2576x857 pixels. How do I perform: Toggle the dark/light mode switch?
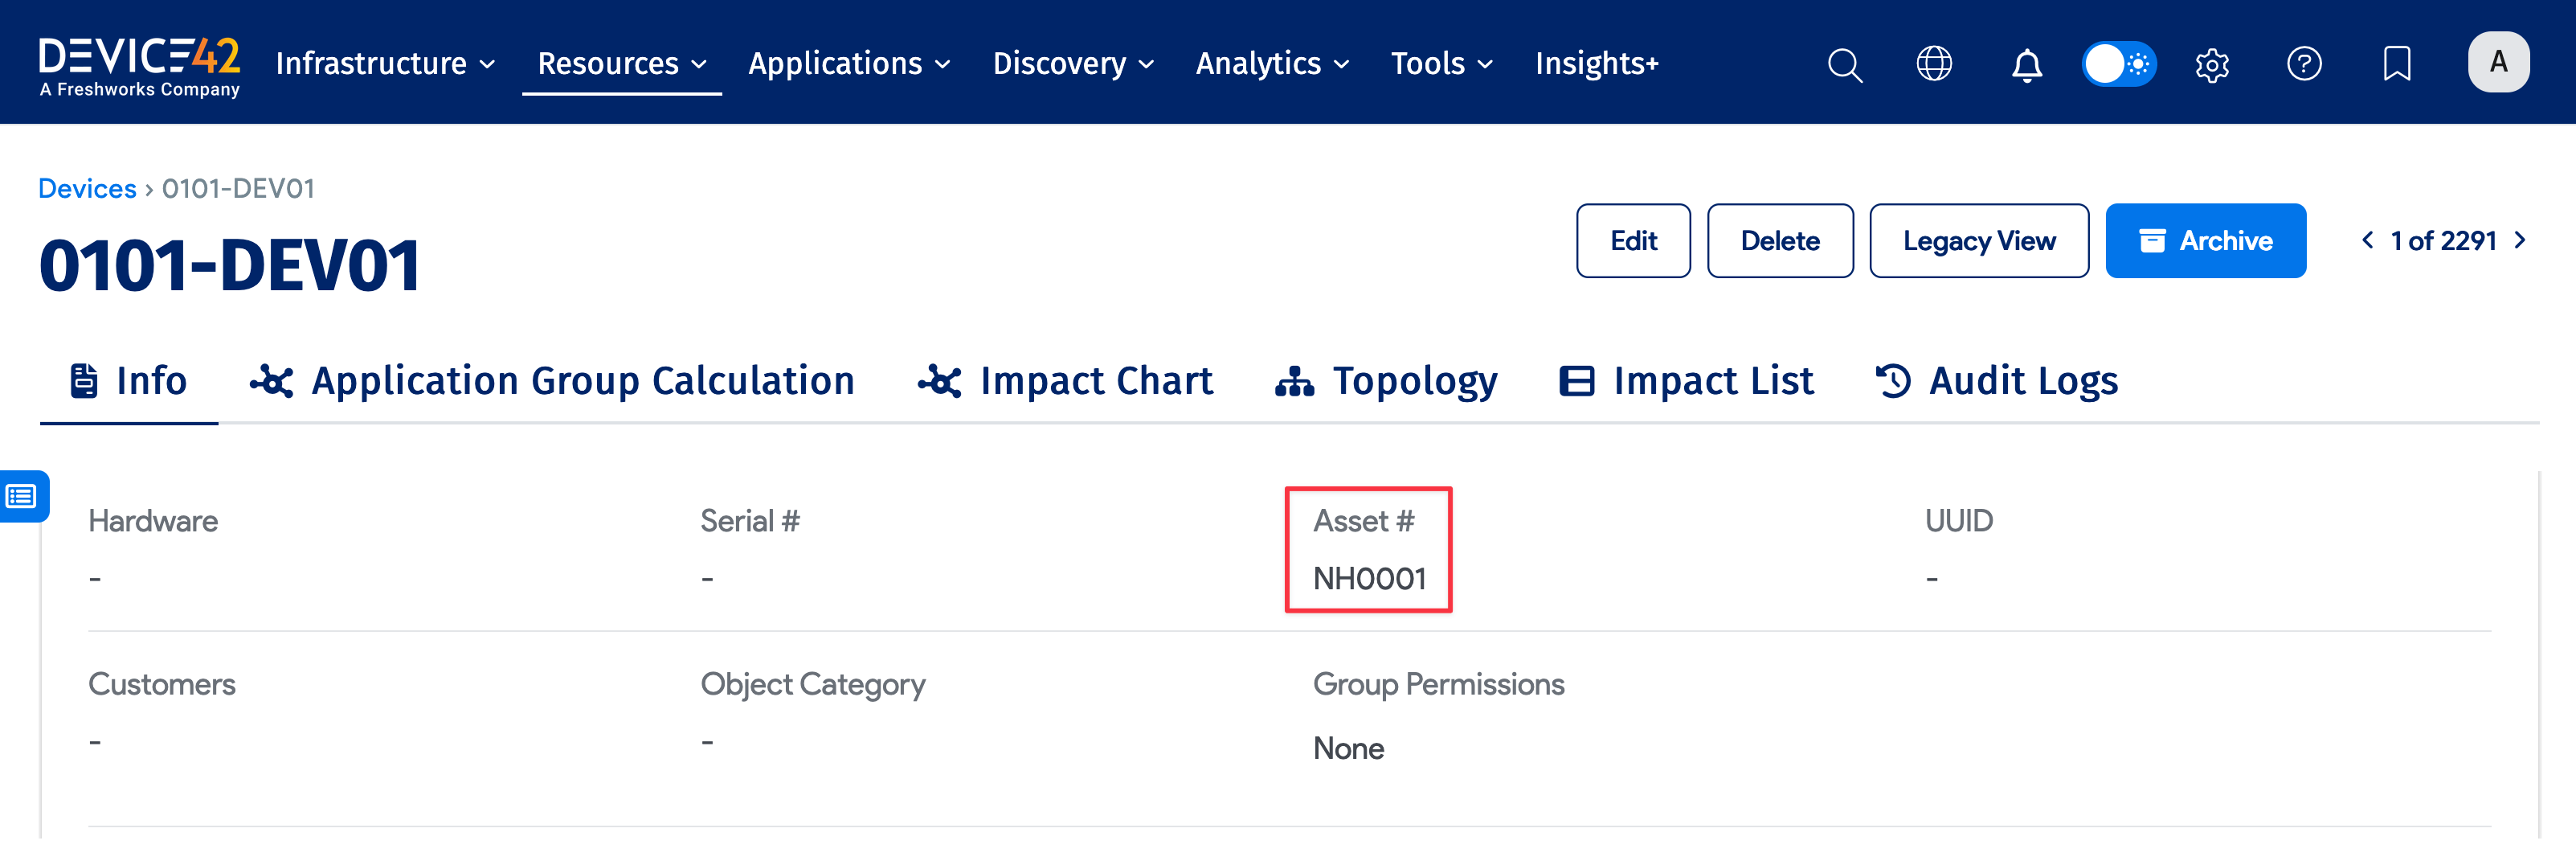pyautogui.click(x=2118, y=63)
